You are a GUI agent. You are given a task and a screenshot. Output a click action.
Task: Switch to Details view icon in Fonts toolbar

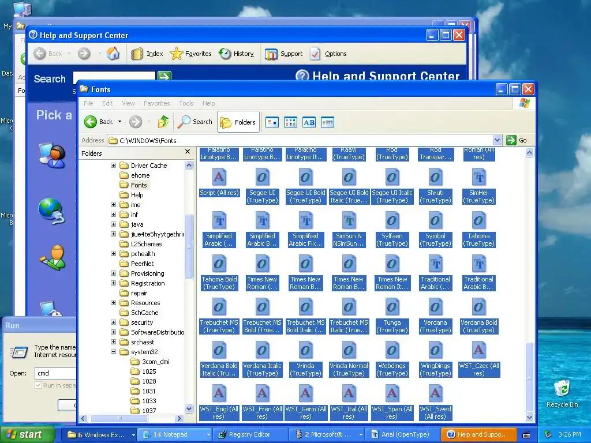(328, 122)
